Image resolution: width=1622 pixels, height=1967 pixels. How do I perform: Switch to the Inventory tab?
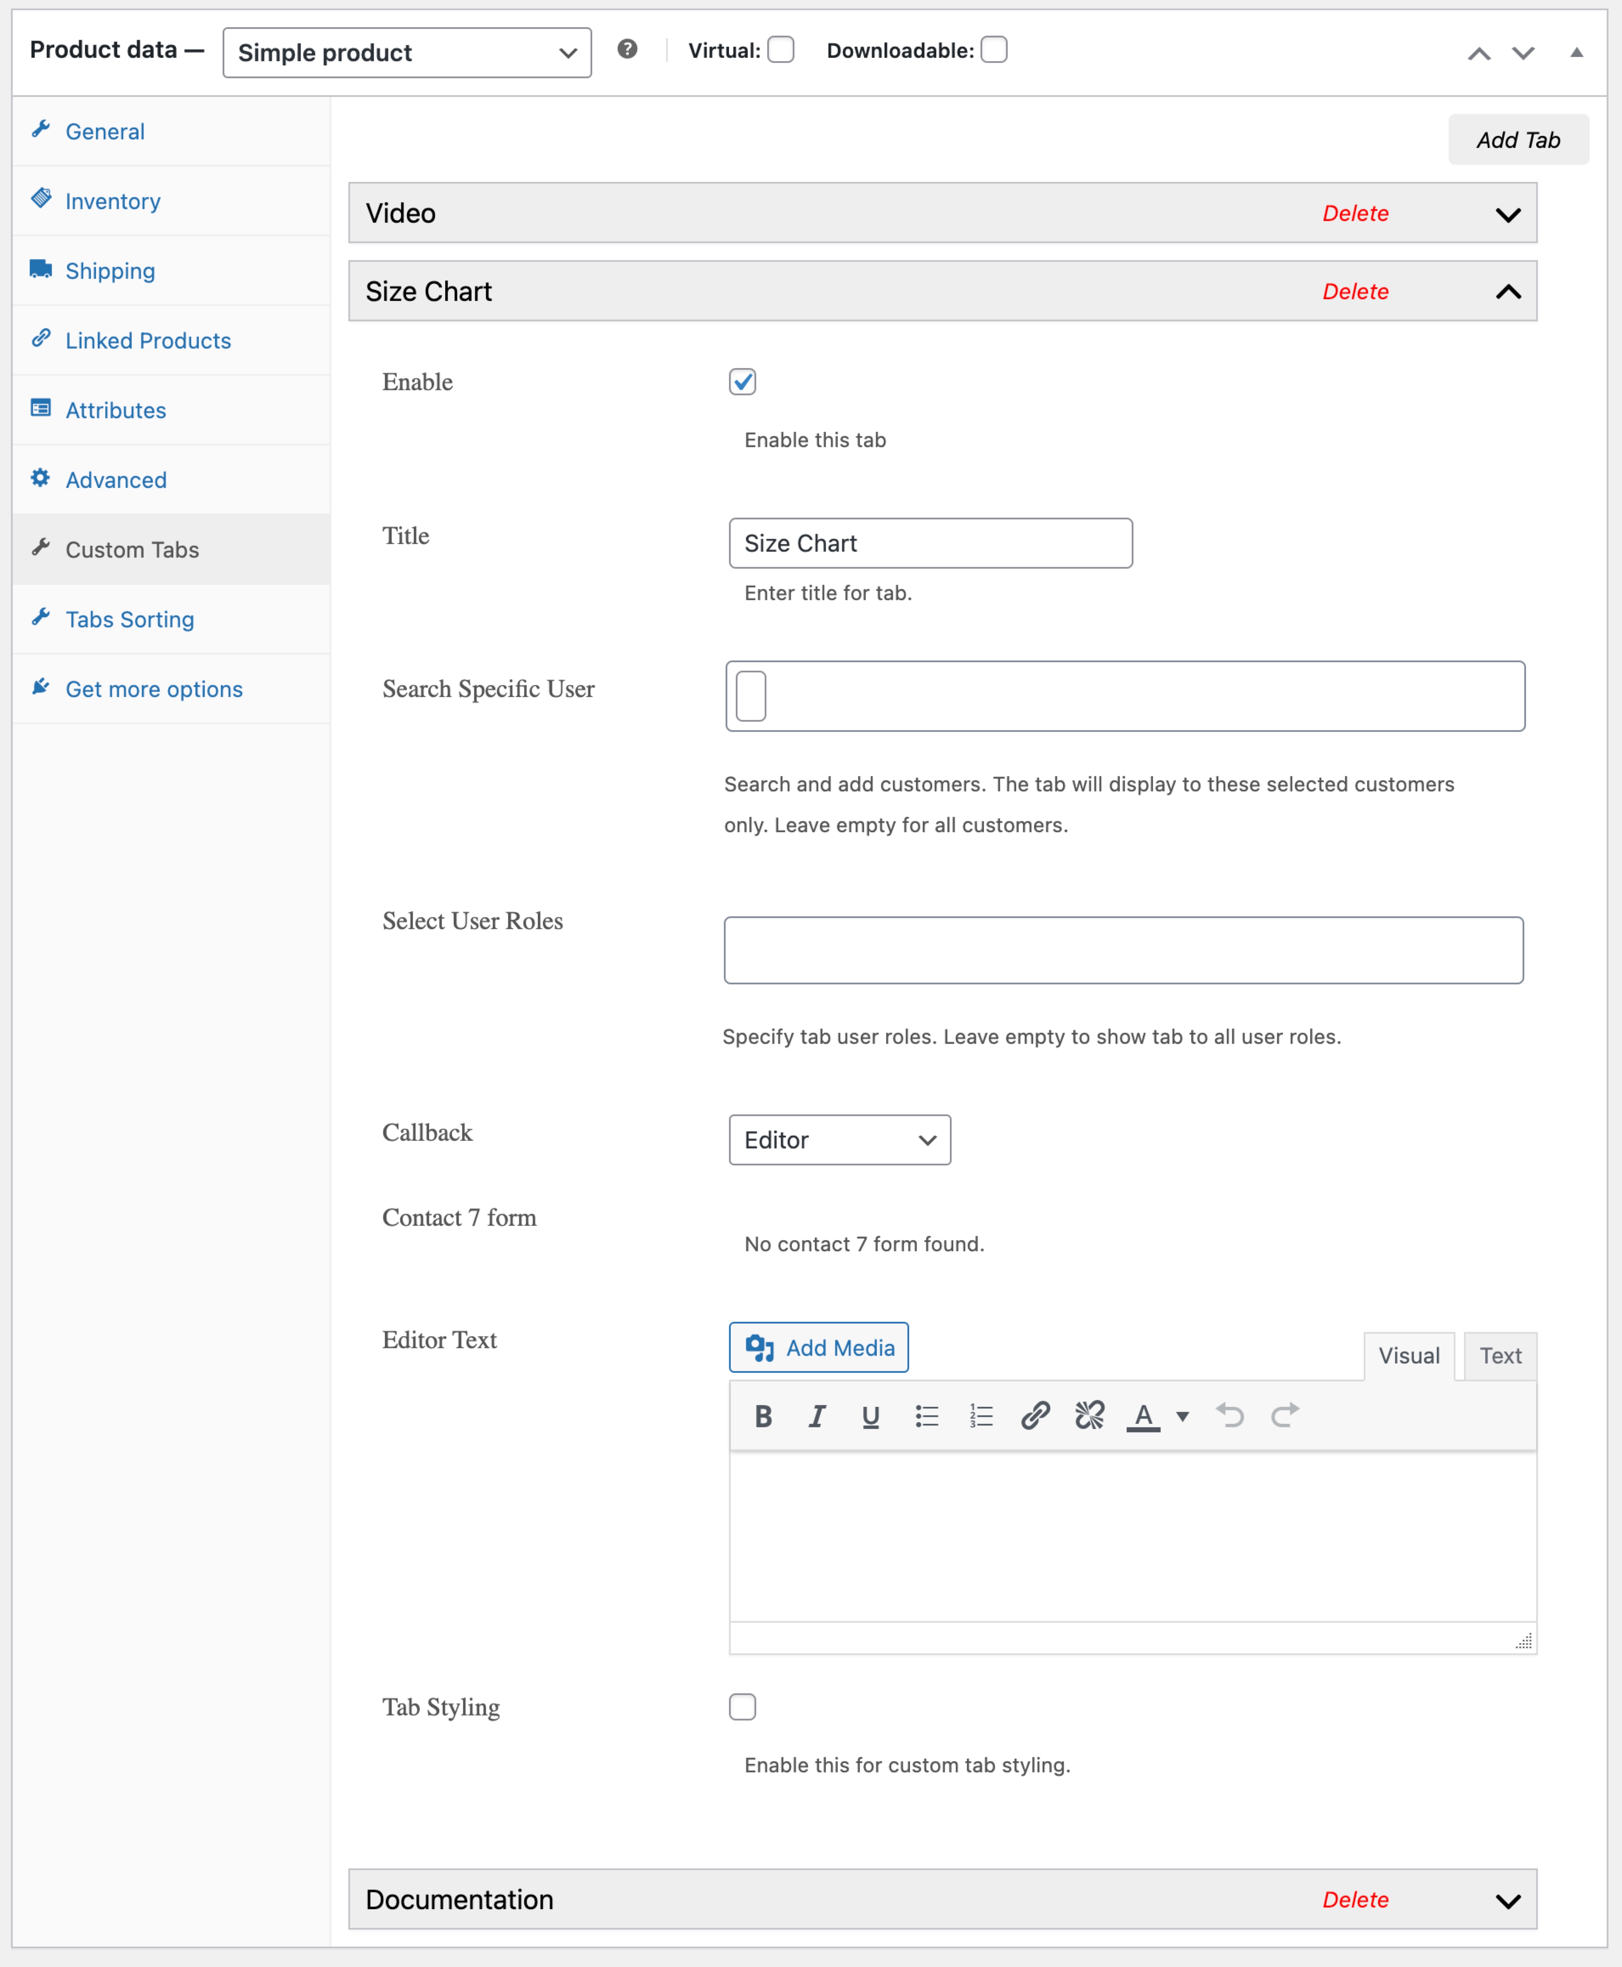pos(112,201)
